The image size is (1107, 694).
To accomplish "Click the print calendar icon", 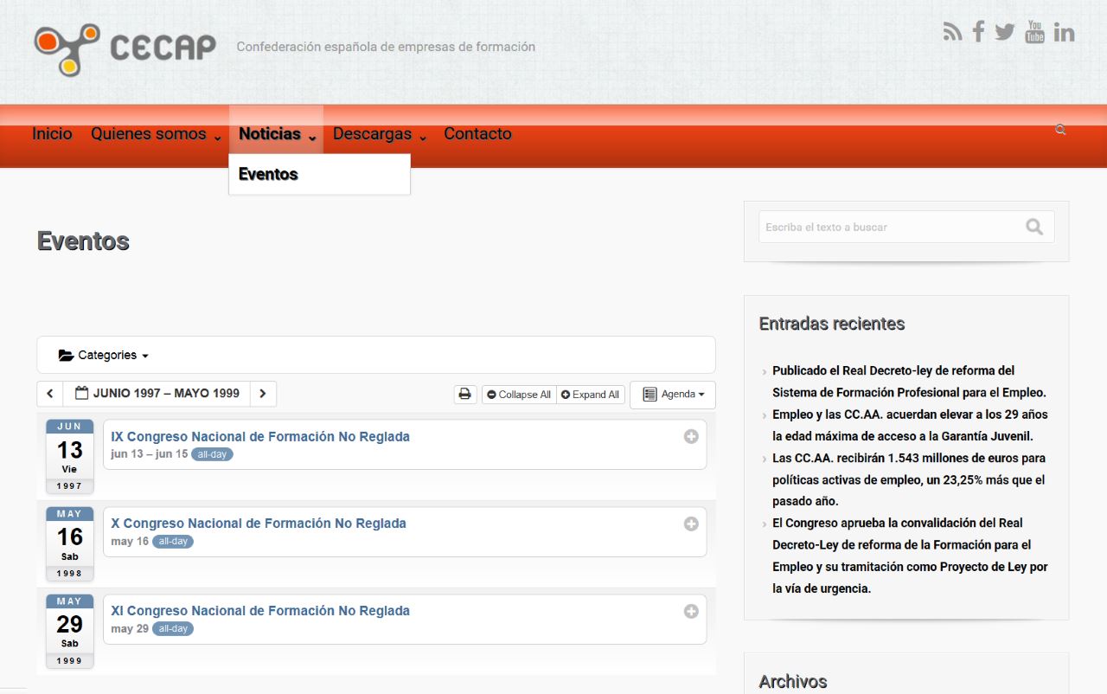I will click(x=465, y=395).
